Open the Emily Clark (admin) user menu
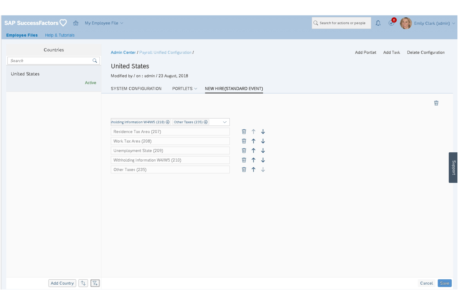 [x=434, y=23]
